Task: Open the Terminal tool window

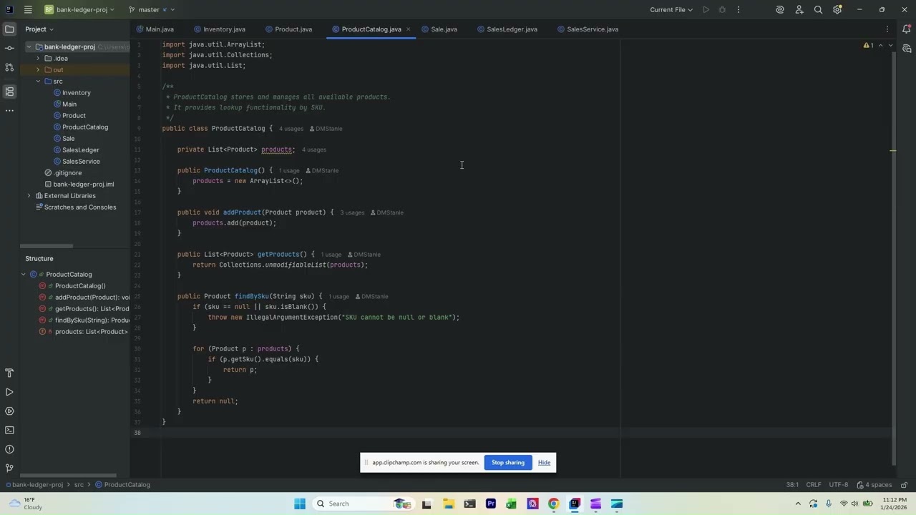Action: coord(9,430)
